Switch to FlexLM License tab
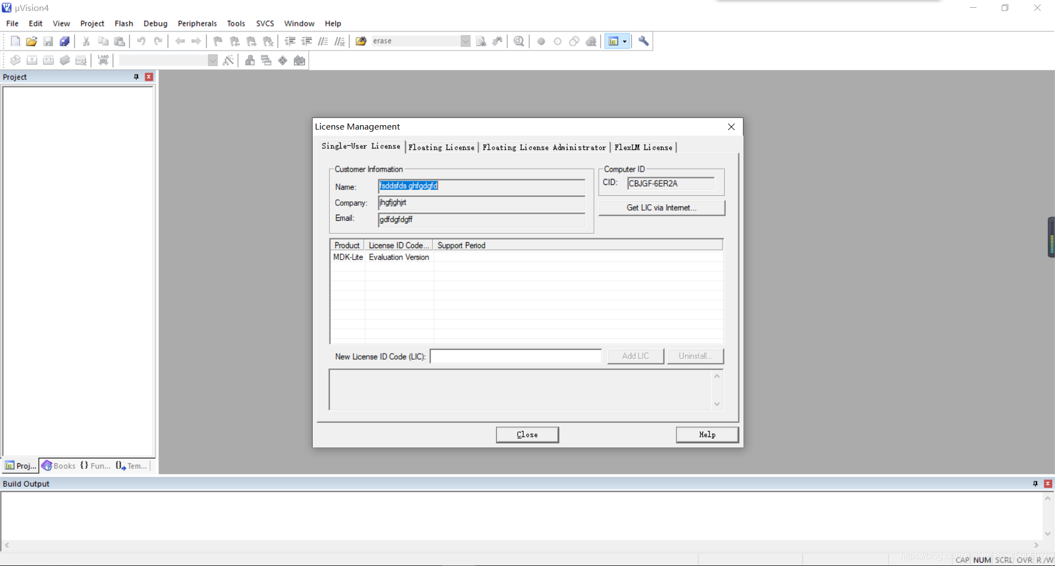The height and width of the screenshot is (566, 1055). 643,147
